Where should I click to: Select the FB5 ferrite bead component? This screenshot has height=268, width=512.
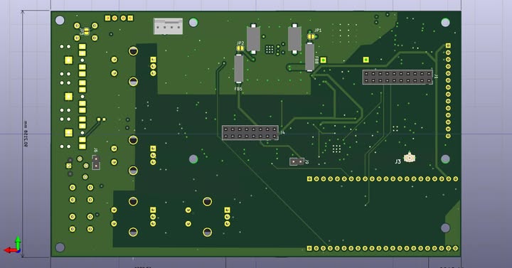coord(239,68)
